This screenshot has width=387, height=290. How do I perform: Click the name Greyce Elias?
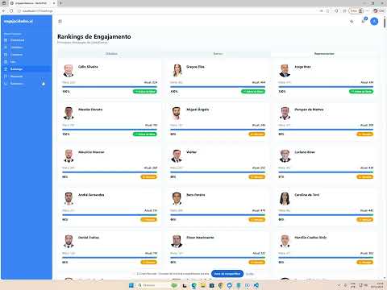coord(195,67)
